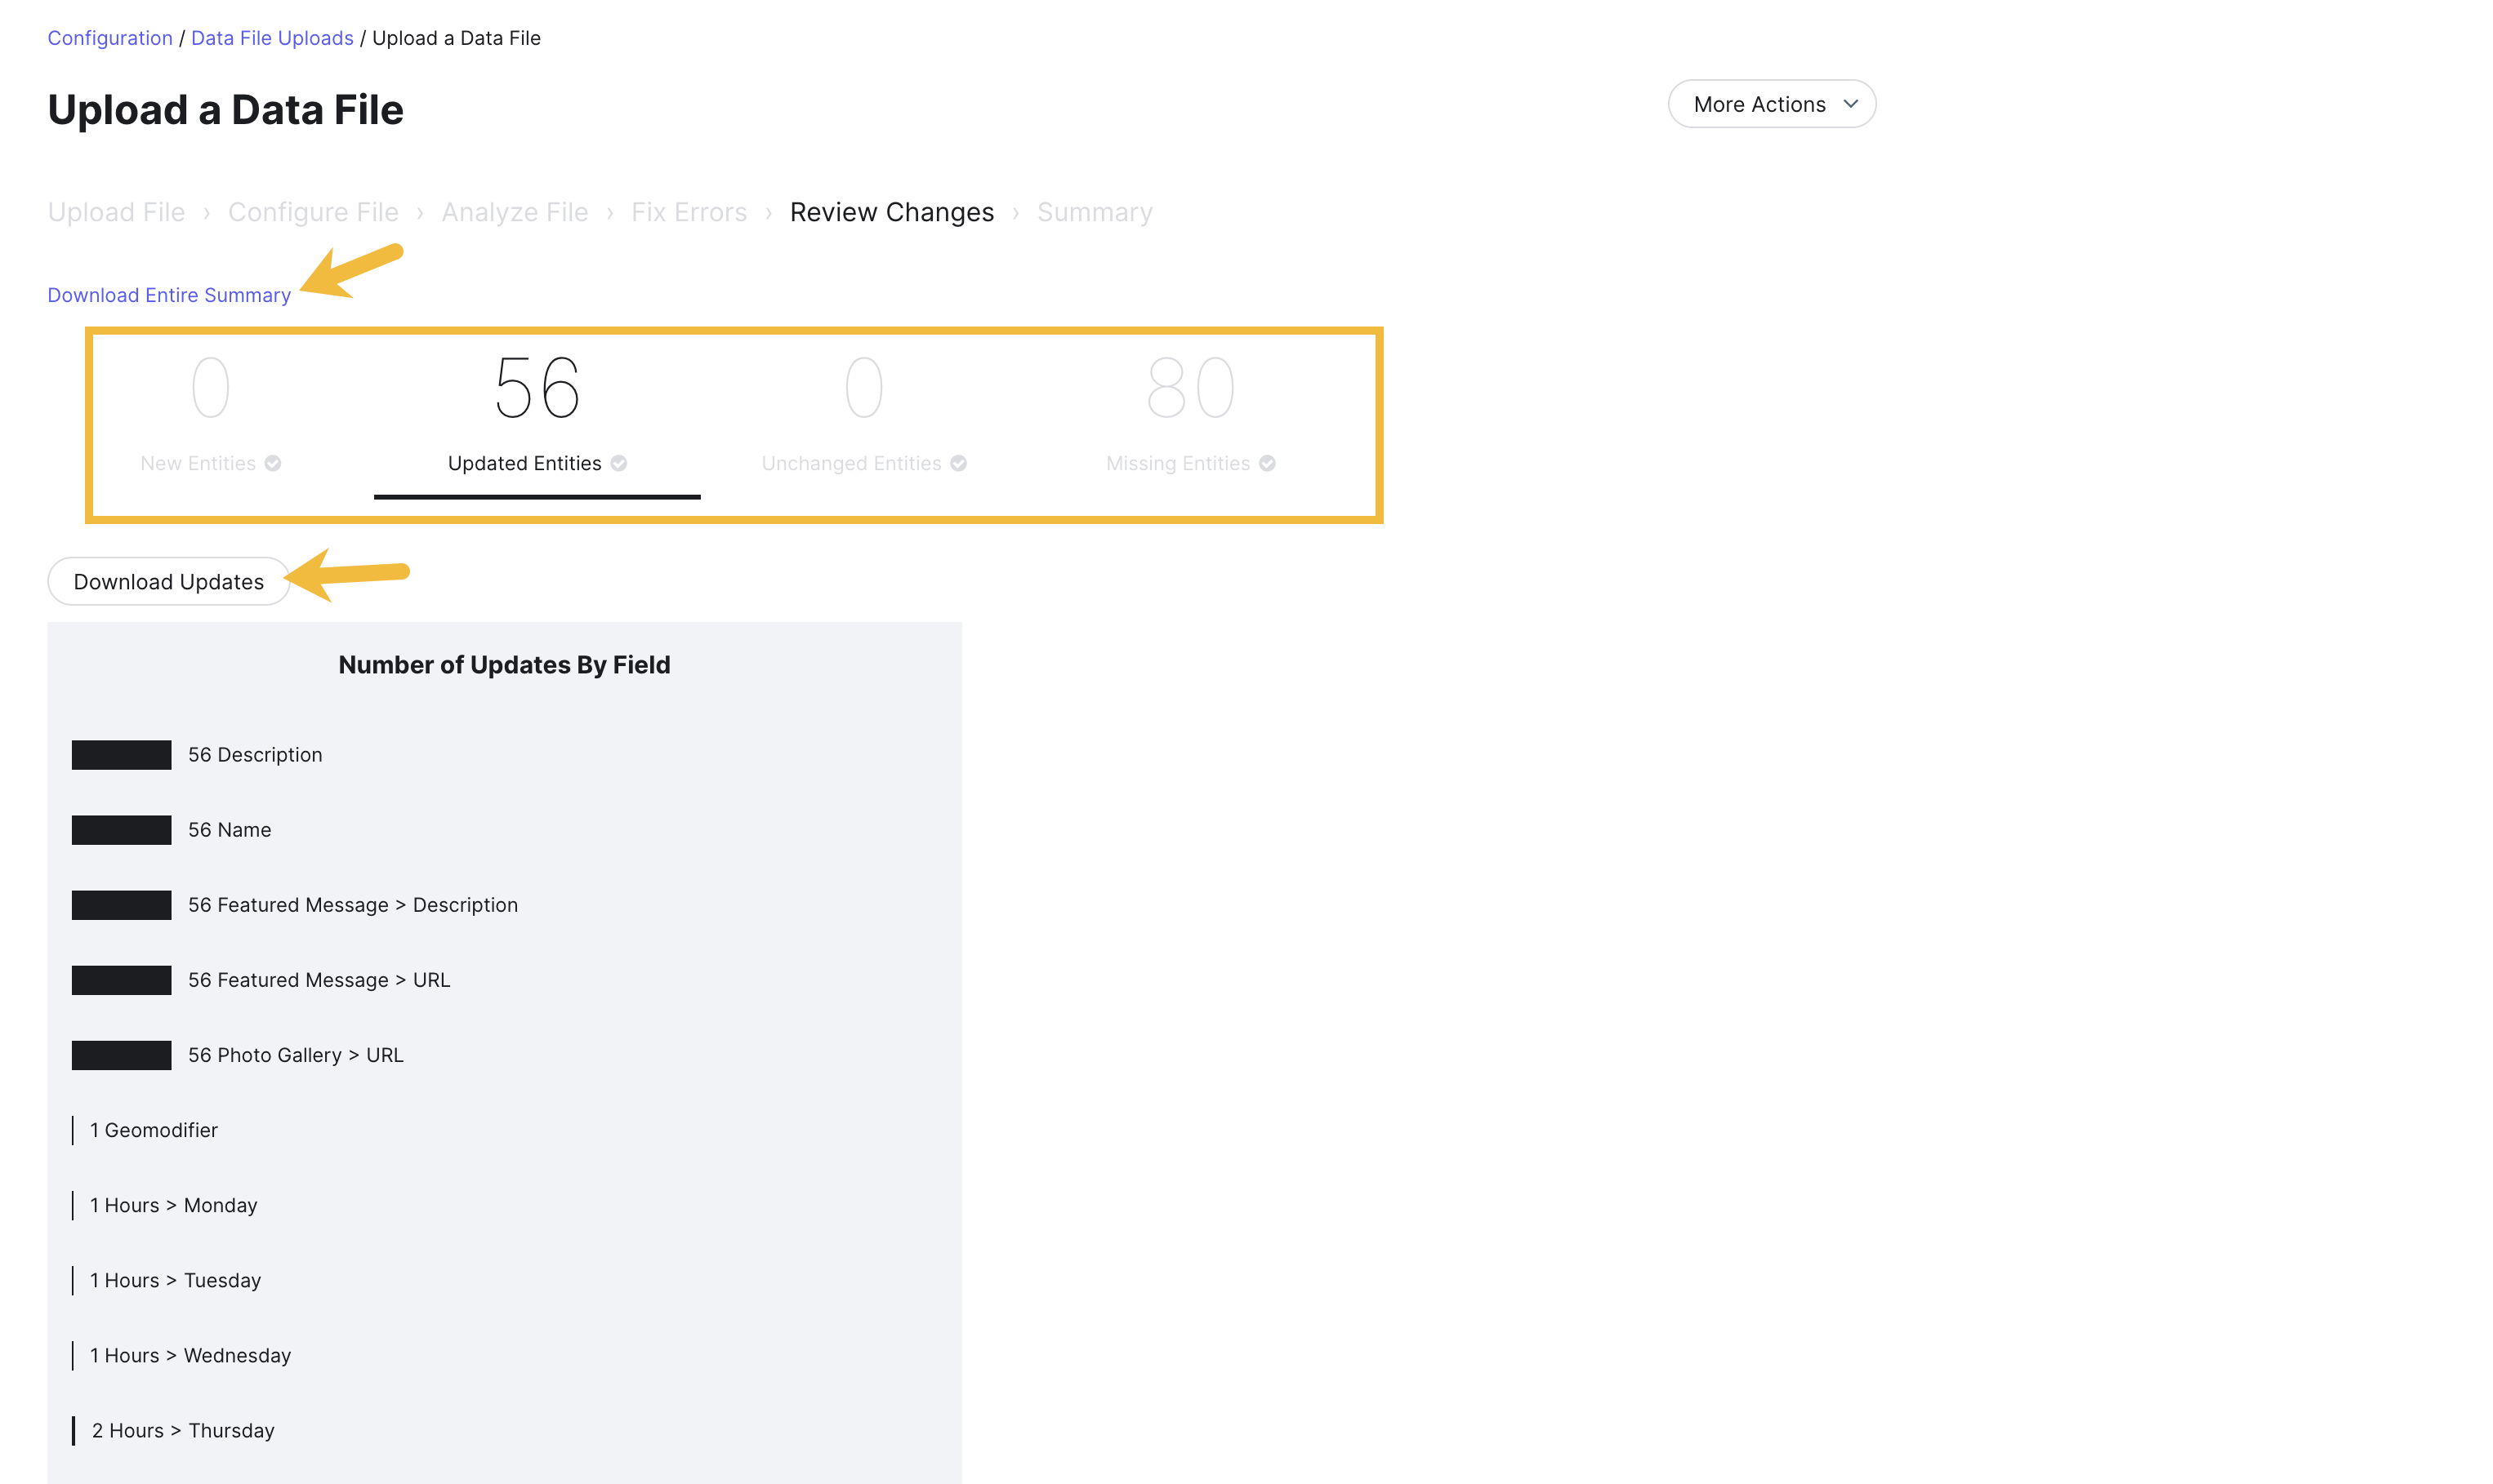2493x1484 pixels.
Task: Click the New Entities check-circle icon
Action: coord(273,463)
